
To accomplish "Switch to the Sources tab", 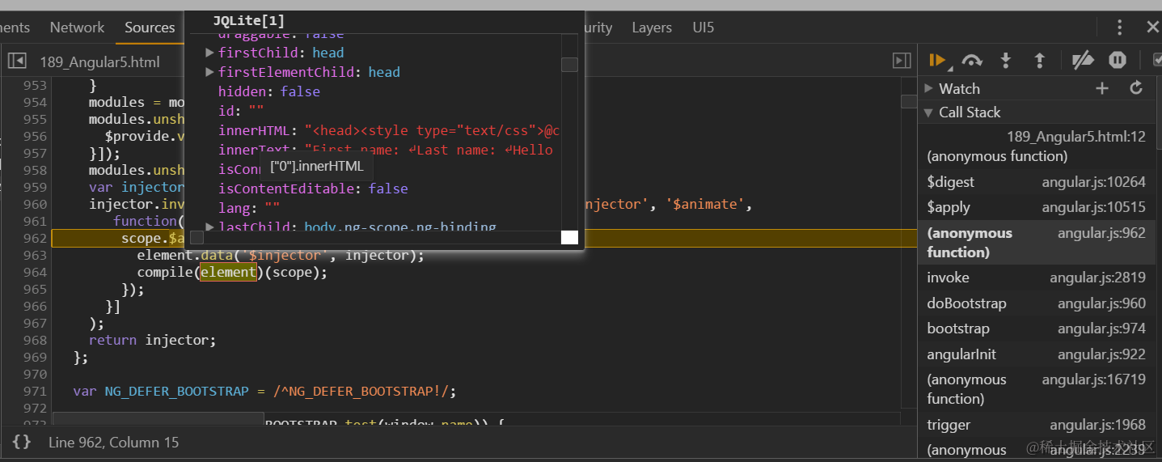I will pos(150,28).
